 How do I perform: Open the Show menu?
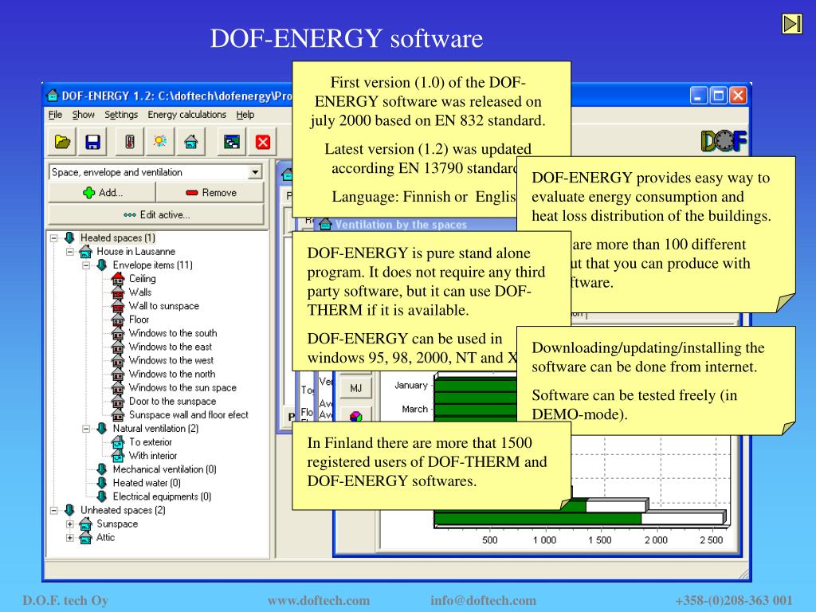(83, 115)
